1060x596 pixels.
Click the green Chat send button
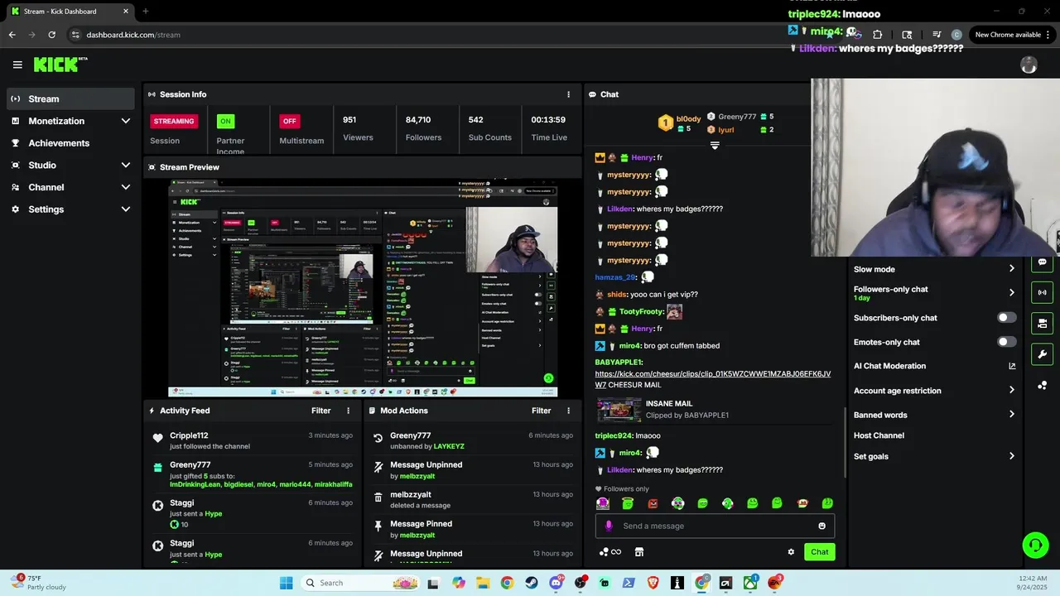(x=819, y=552)
